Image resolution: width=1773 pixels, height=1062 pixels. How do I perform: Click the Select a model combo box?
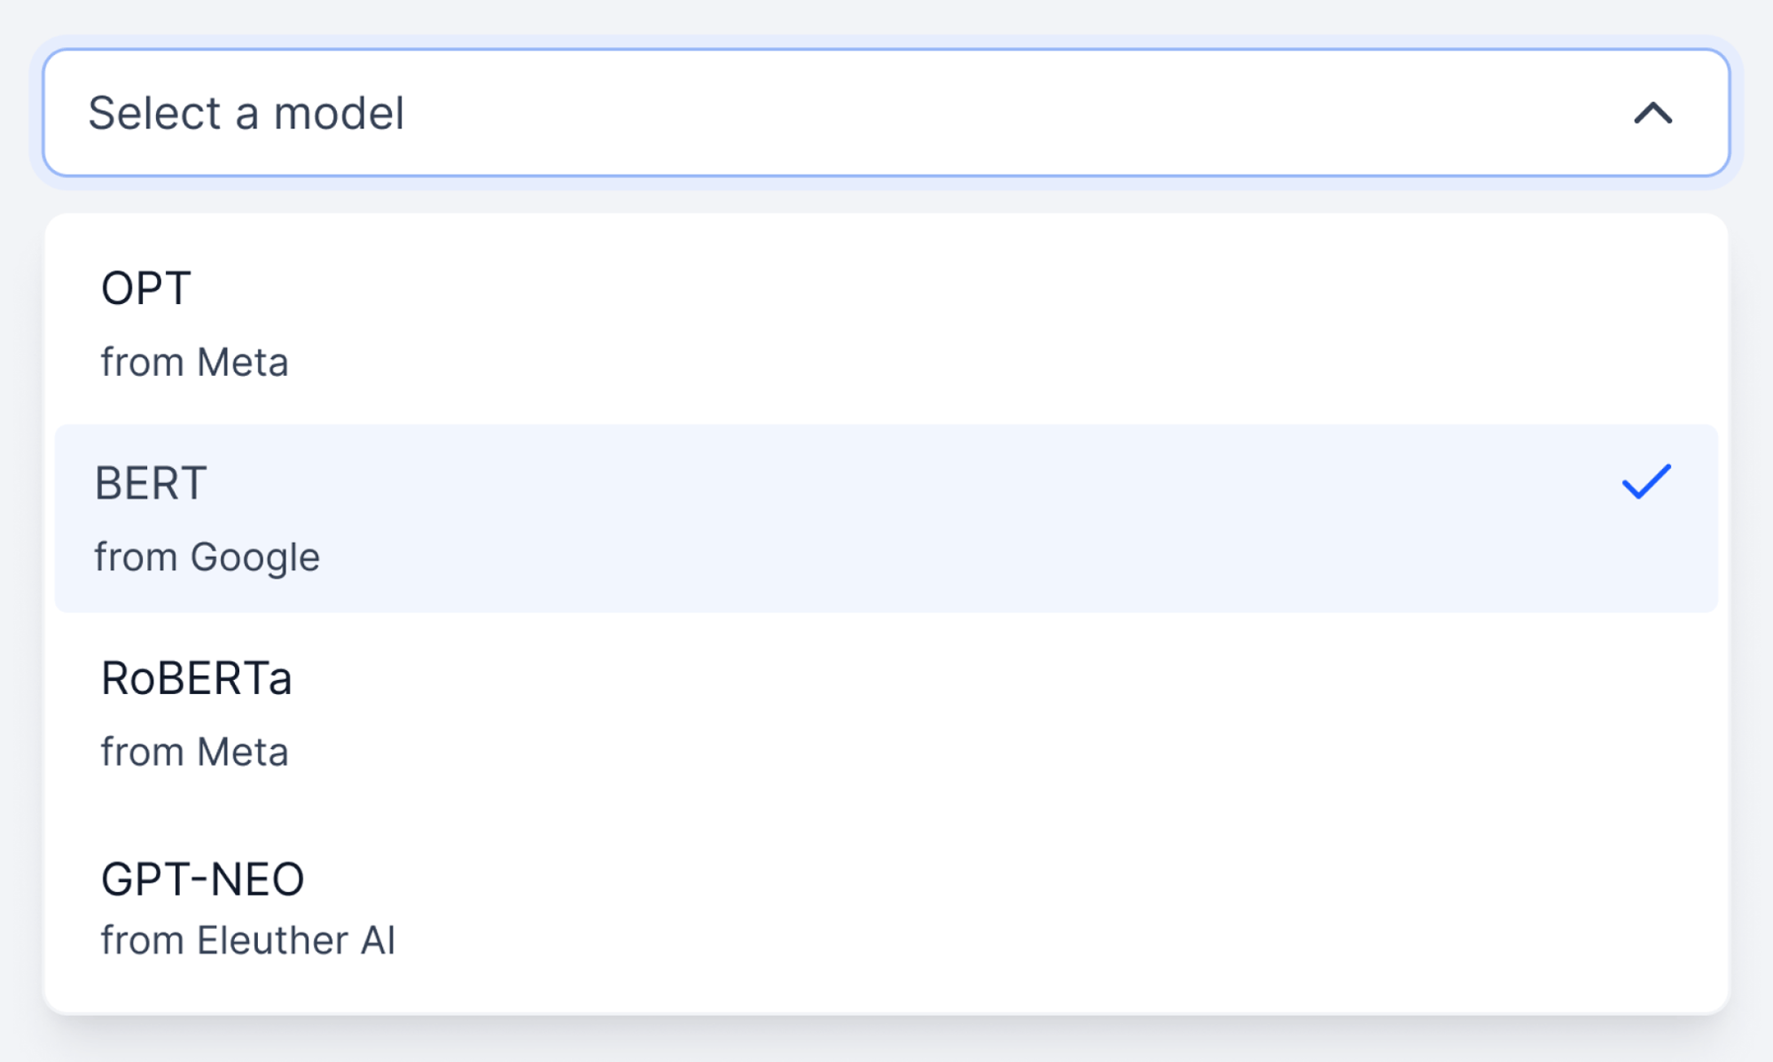[x=886, y=113]
